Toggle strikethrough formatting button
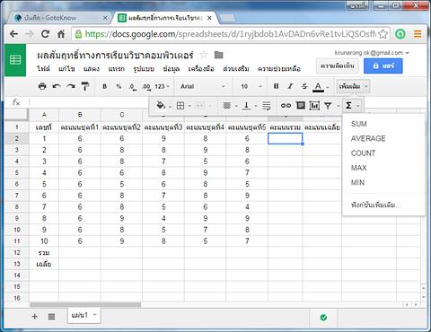Screen dimensions: 431x332 tap(304, 86)
